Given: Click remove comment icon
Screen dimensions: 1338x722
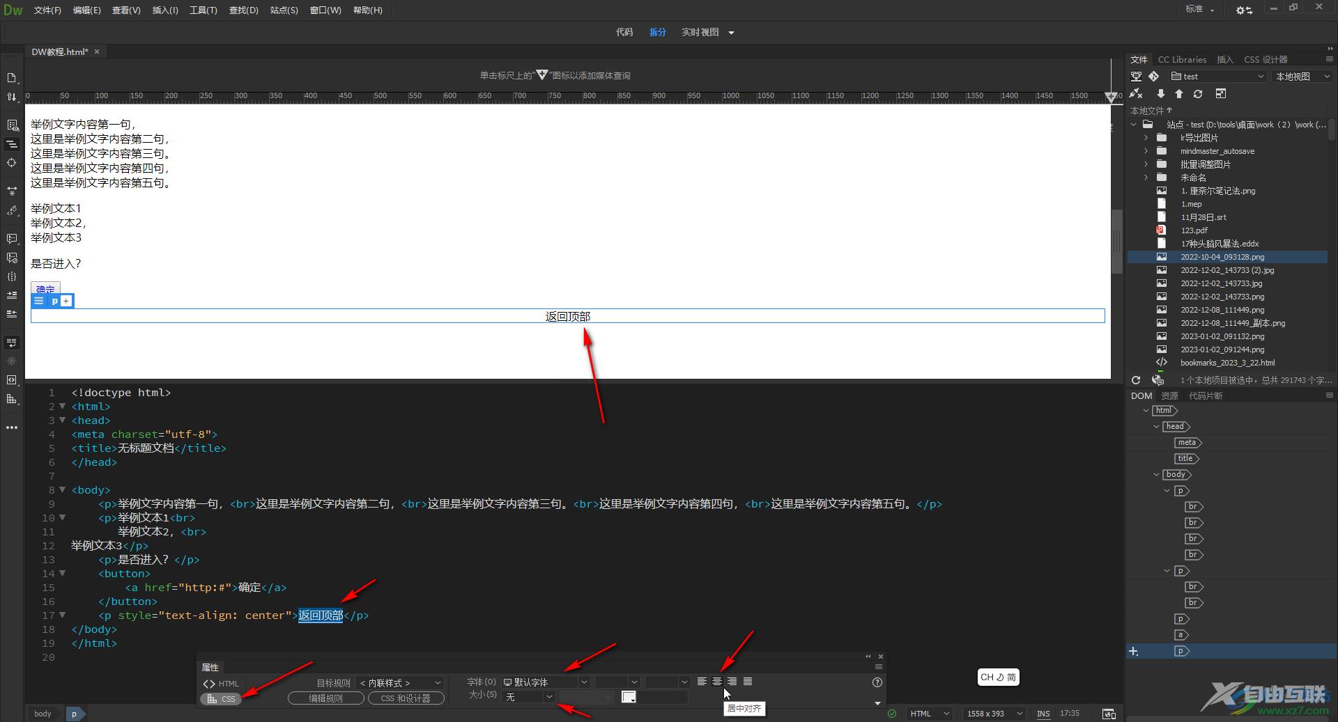Looking at the screenshot, I should click(12, 258).
